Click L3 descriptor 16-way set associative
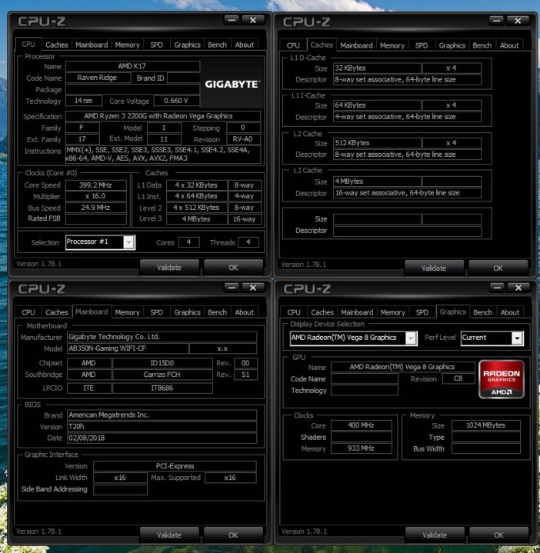540x553 pixels. pos(408,193)
